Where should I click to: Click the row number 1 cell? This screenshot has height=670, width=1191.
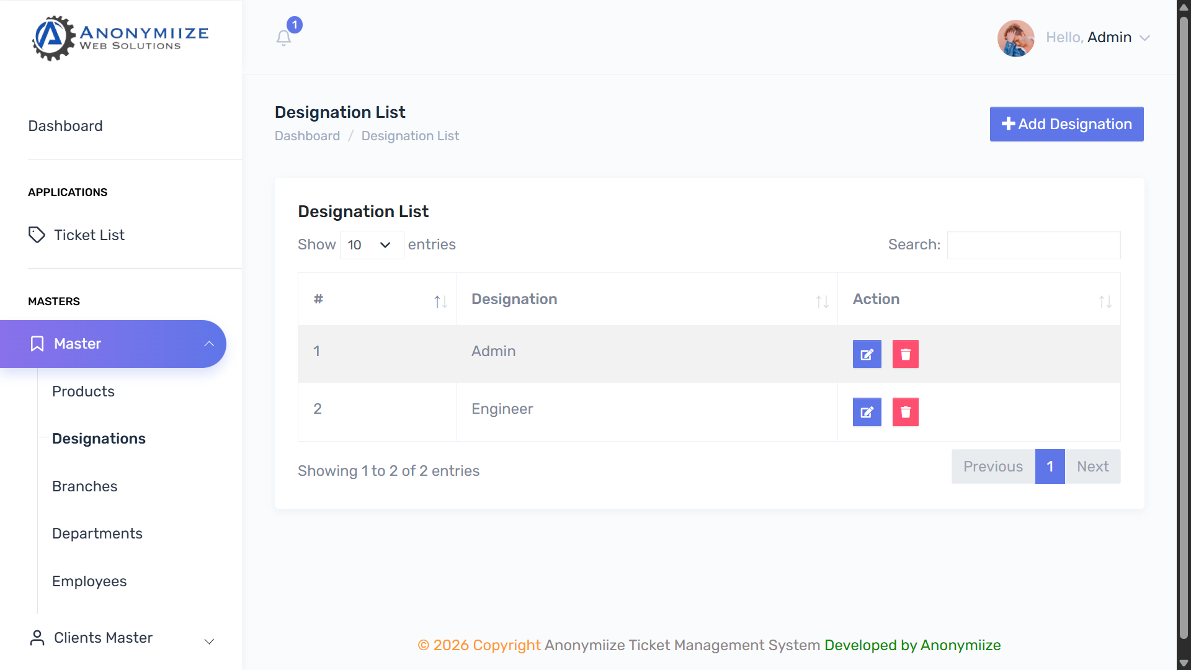click(377, 354)
